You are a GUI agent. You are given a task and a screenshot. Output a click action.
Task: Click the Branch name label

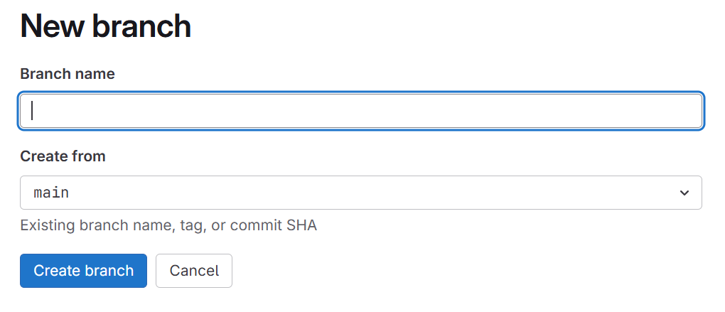coord(68,74)
